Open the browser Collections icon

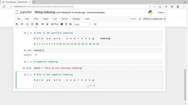[x=172, y=6]
